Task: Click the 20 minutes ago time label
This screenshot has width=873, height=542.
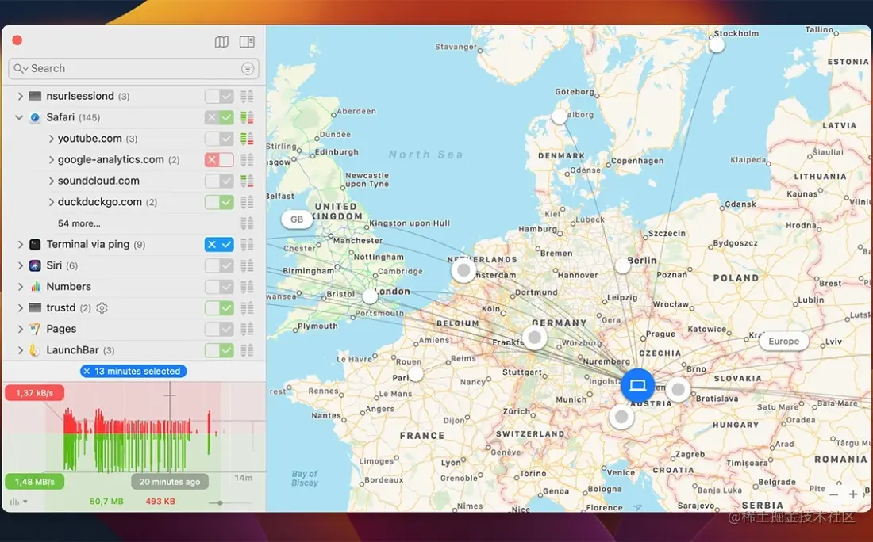Action: 170,482
